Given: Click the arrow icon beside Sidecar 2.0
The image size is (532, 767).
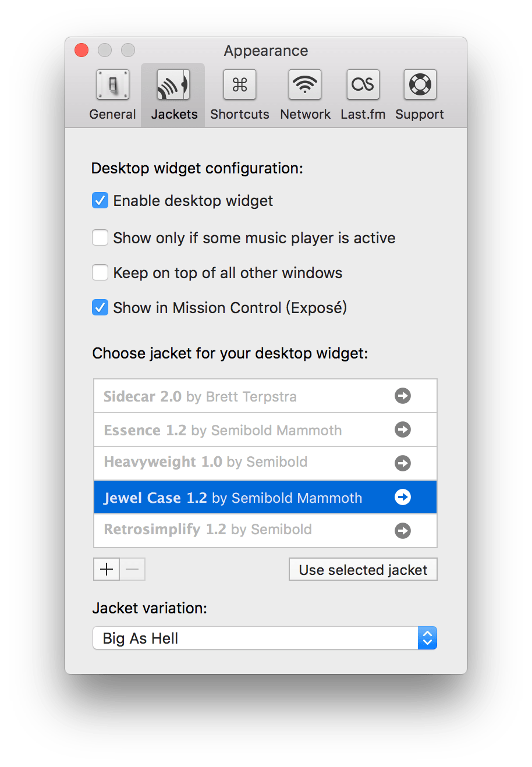Looking at the screenshot, I should tap(403, 396).
